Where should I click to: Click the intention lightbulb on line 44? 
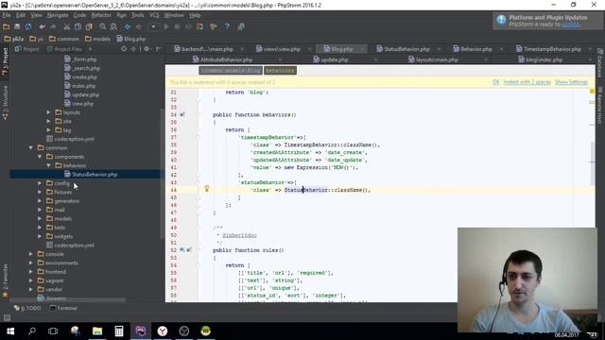[x=207, y=189]
